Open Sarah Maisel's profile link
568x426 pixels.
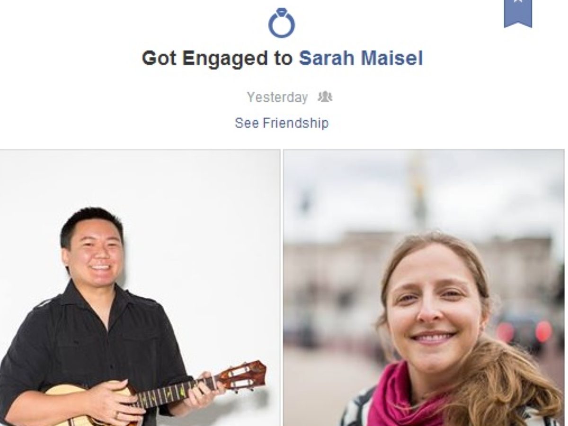[x=361, y=58]
